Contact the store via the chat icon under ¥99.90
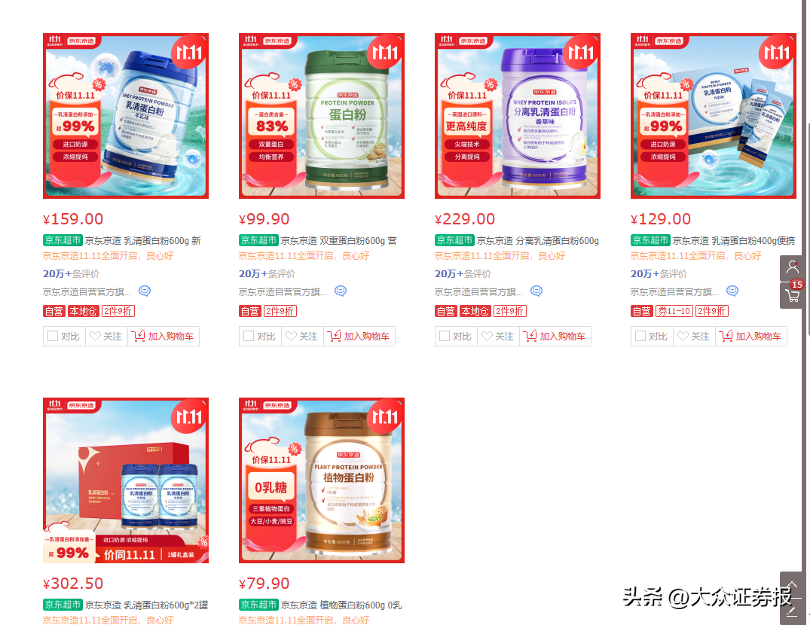 coord(341,291)
